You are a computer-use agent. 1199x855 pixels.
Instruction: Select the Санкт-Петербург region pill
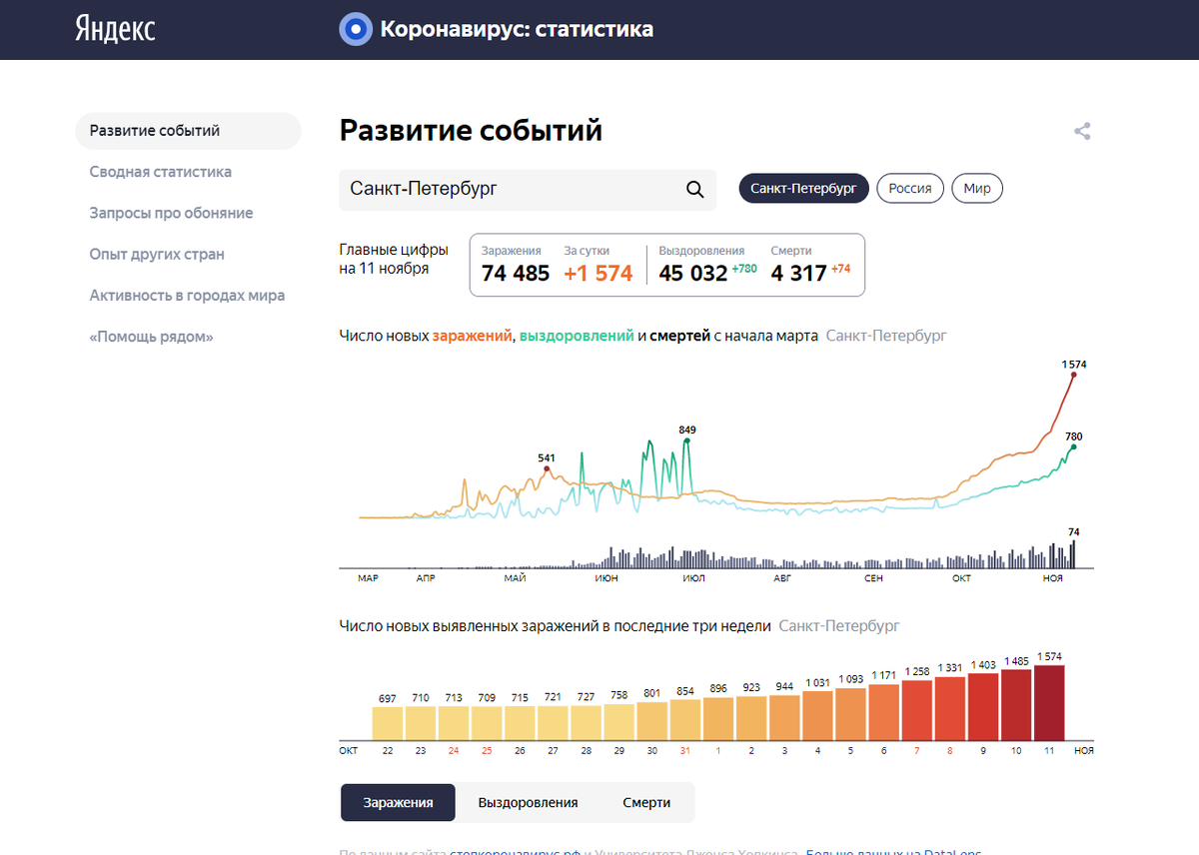803,188
